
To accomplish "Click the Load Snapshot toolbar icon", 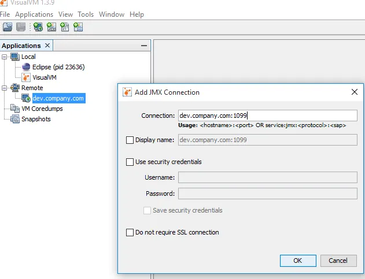I will pos(8,27).
